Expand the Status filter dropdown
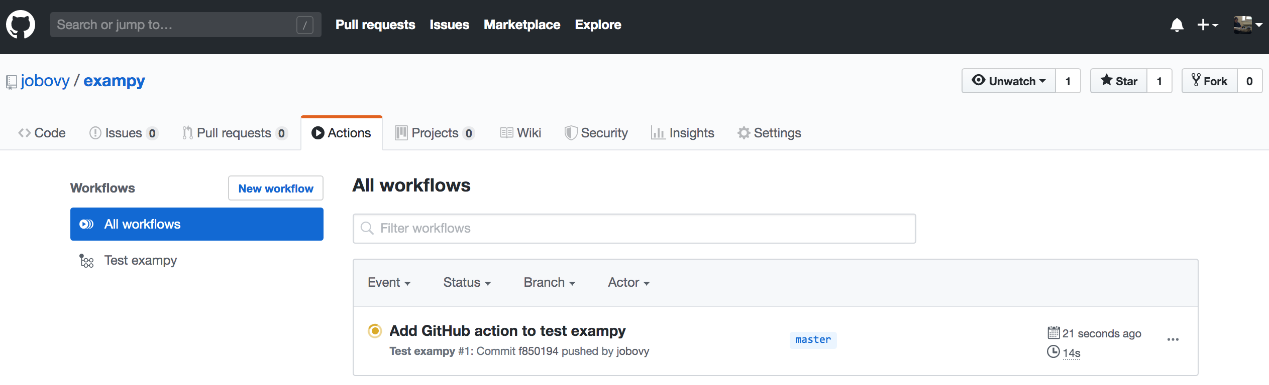The image size is (1269, 385). pyautogui.click(x=467, y=283)
